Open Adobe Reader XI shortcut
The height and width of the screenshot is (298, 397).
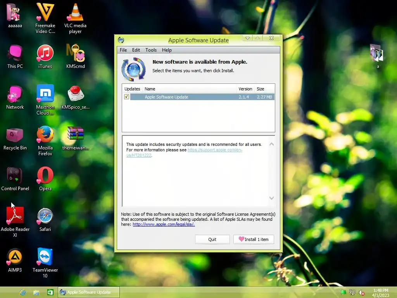pos(15,222)
